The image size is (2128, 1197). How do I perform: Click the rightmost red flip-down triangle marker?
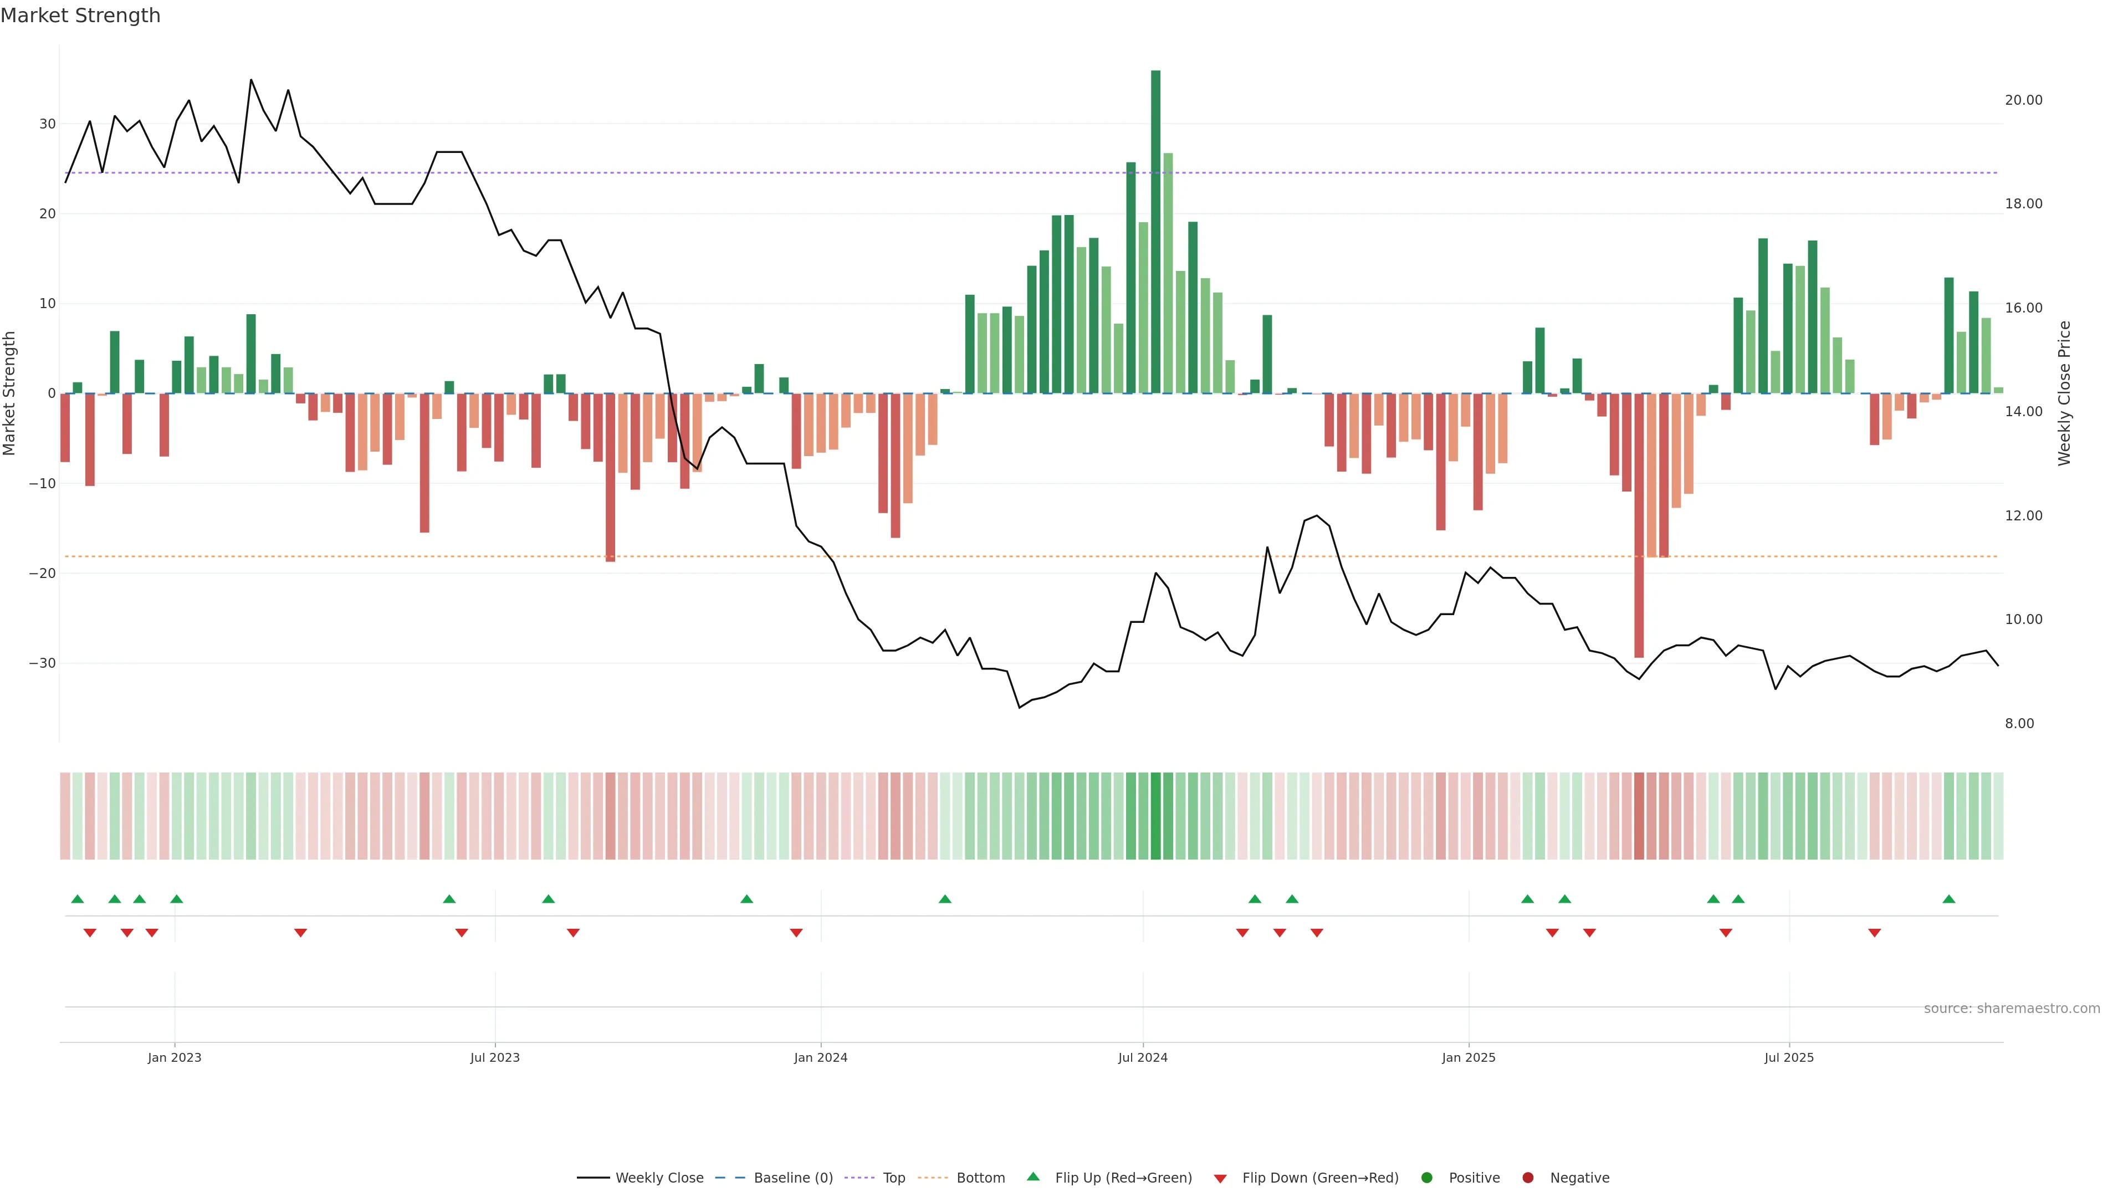click(x=1874, y=933)
